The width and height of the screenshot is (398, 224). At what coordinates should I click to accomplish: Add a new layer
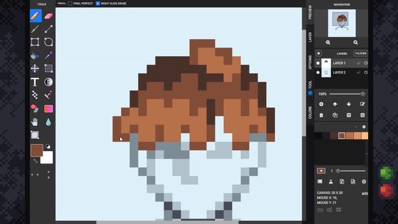tap(321, 104)
